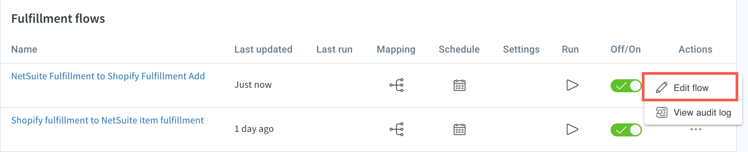748x152 pixels.
Task: Click the Last run column header
Action: pyautogui.click(x=334, y=49)
